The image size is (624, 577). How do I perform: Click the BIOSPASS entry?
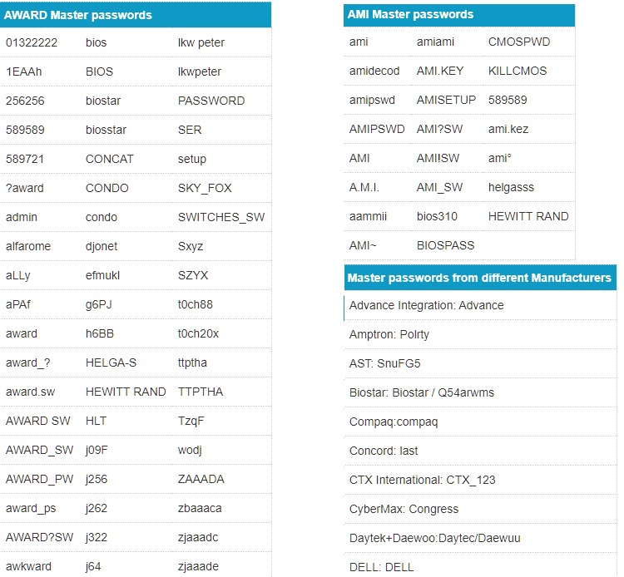click(445, 245)
